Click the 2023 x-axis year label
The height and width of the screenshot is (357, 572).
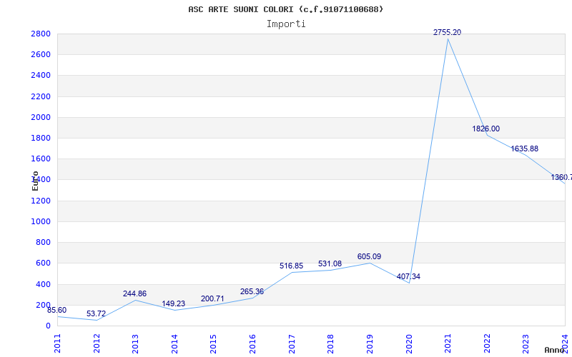click(x=526, y=343)
